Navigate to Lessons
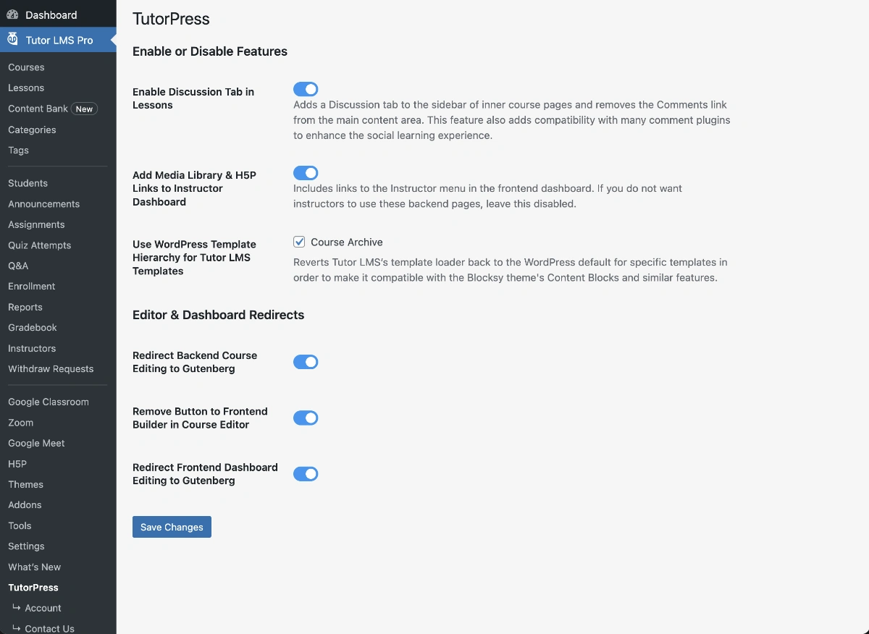 (x=25, y=88)
